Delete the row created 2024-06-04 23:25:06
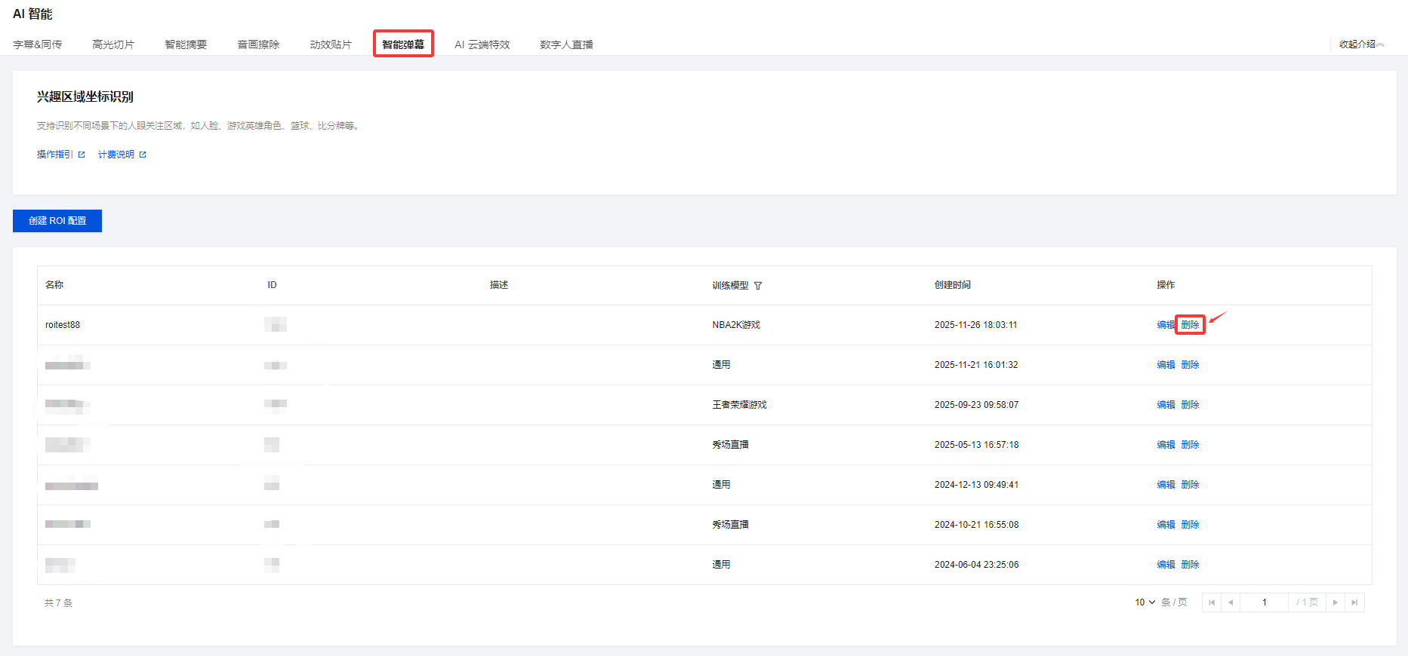 coord(1190,565)
